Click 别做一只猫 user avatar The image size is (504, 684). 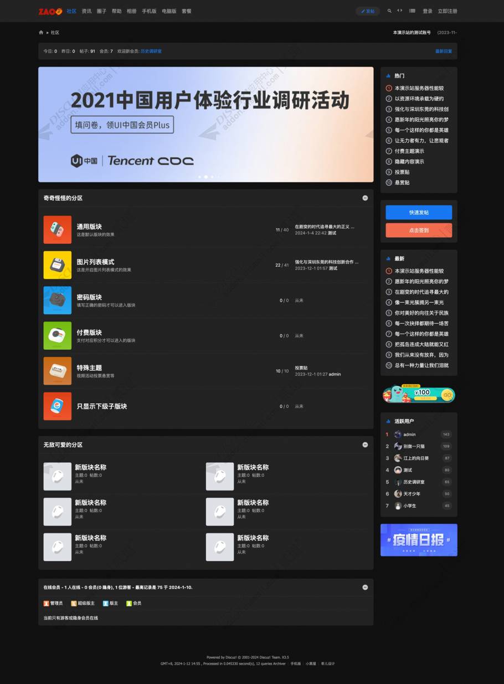pos(398,446)
